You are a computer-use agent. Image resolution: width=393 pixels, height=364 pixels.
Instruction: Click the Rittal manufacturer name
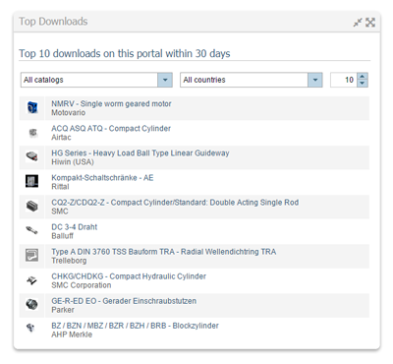tap(60, 187)
